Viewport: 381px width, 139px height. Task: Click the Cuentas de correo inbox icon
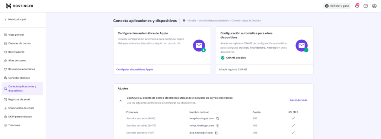[5, 44]
